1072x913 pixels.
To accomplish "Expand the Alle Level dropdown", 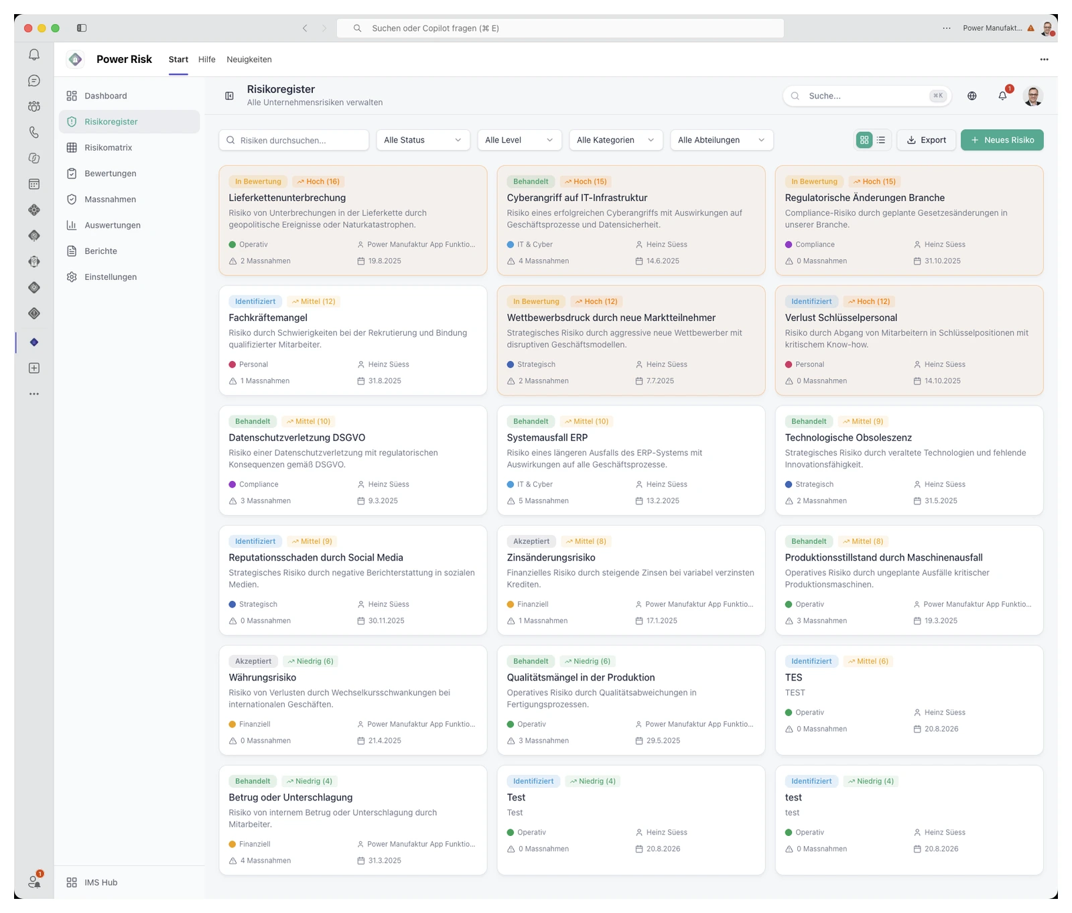I will coord(519,140).
